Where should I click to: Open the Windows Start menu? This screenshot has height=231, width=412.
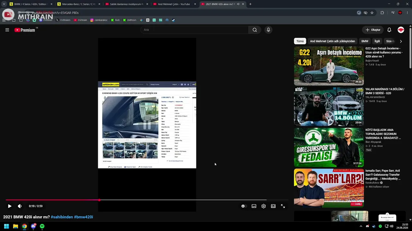click(x=6, y=226)
